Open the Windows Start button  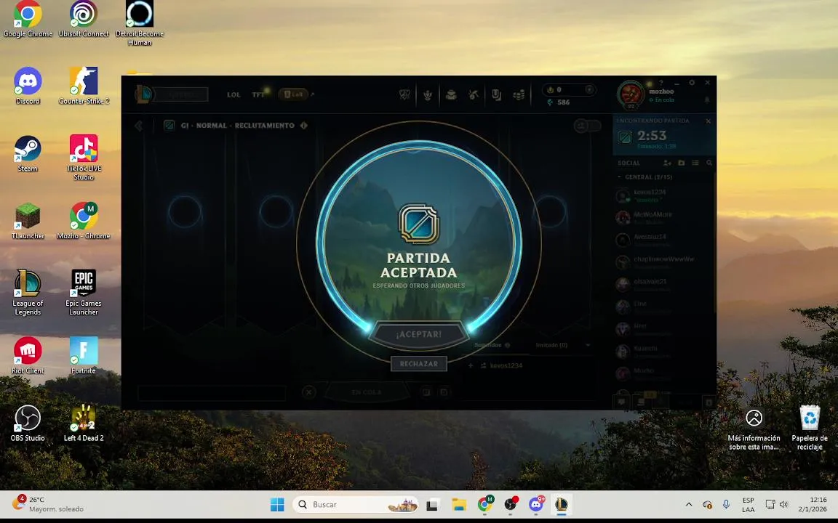pos(277,504)
